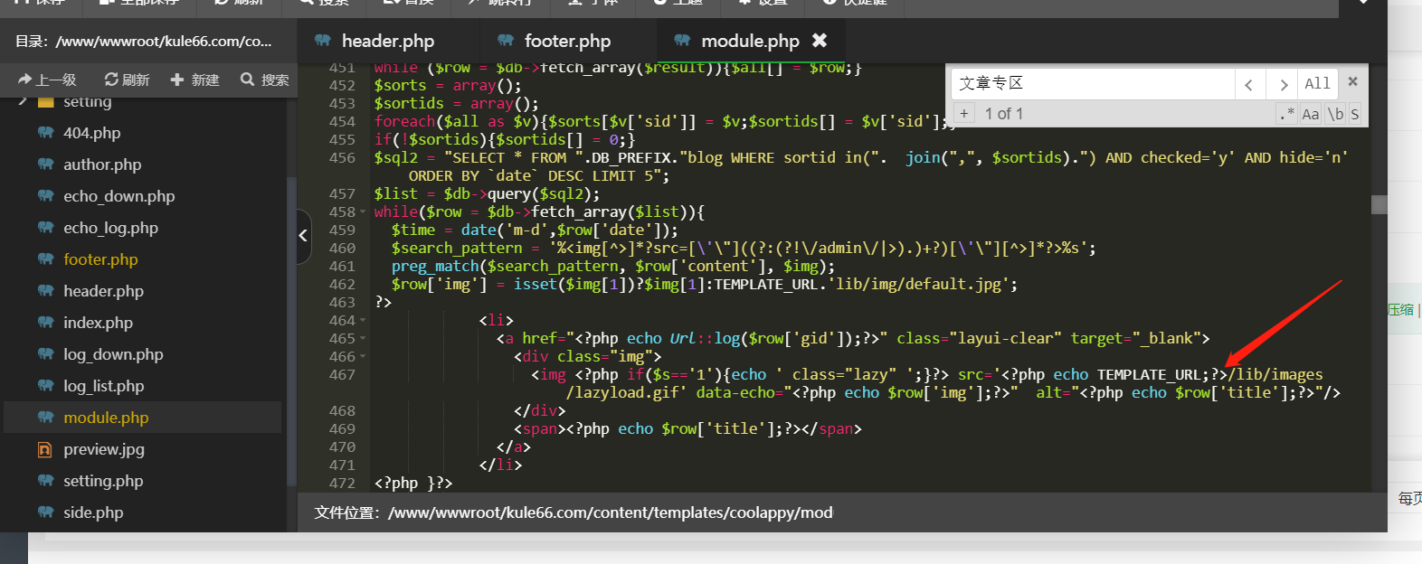Go to previous search match

pos(1248,85)
